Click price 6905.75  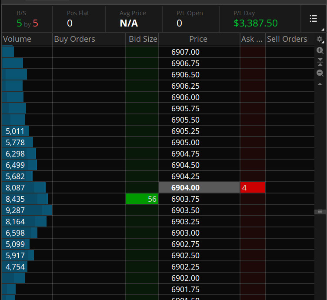(x=185, y=109)
